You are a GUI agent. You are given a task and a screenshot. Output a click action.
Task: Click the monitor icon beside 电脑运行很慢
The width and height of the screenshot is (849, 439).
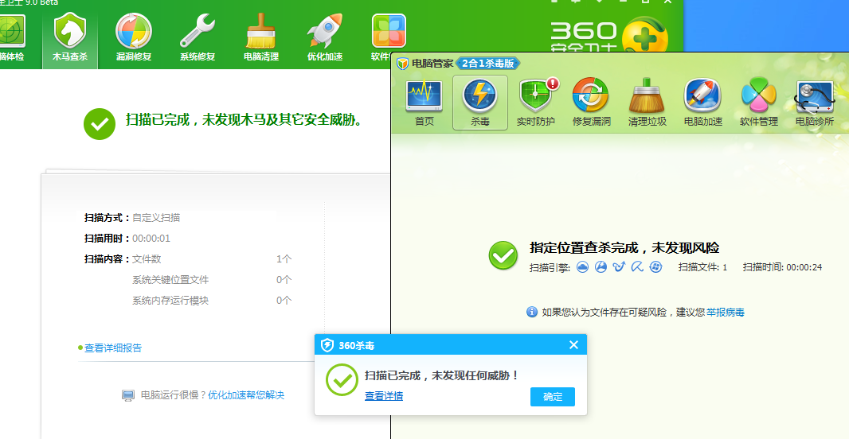coord(127,395)
